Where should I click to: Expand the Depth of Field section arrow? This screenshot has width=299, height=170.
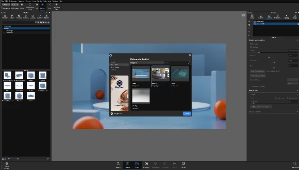(x=297, y=112)
